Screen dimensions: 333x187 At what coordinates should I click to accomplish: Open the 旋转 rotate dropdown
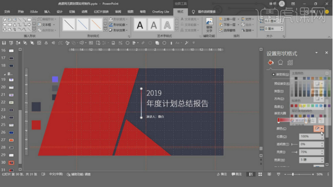(x=248, y=30)
